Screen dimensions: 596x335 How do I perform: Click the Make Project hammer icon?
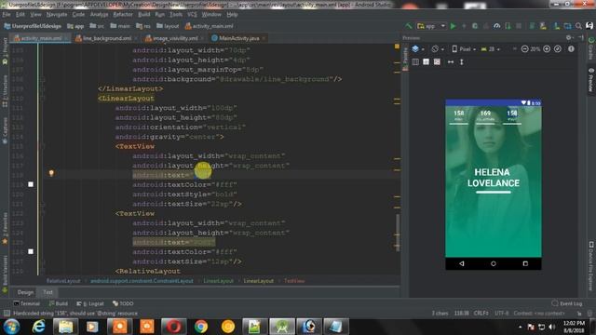click(x=409, y=26)
